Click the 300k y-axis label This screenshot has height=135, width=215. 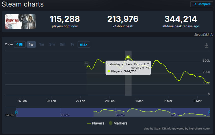[206, 61]
